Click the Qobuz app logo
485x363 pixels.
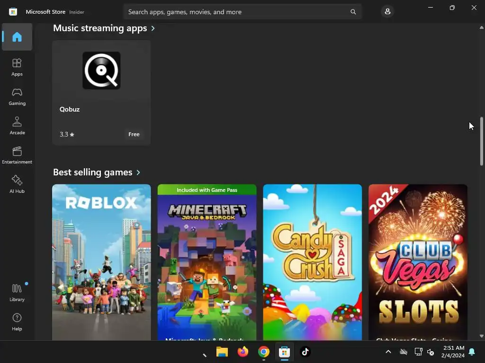coord(101,70)
